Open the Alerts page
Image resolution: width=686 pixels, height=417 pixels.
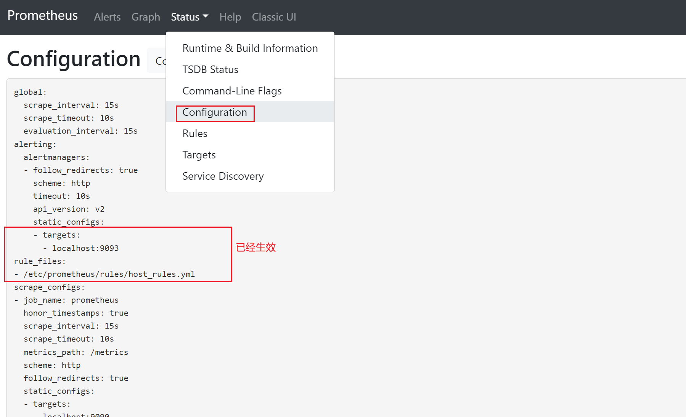point(107,17)
